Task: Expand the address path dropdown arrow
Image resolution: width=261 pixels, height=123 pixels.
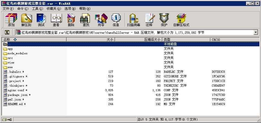Action: [x=256, y=32]
